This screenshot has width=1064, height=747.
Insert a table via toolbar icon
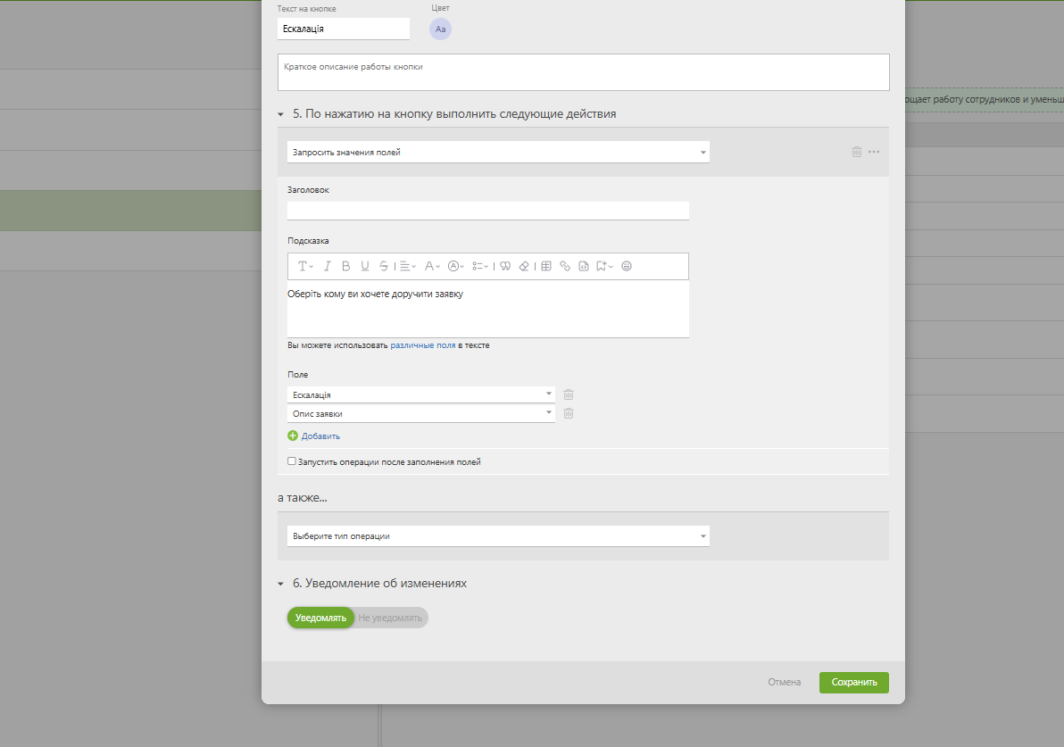(546, 266)
